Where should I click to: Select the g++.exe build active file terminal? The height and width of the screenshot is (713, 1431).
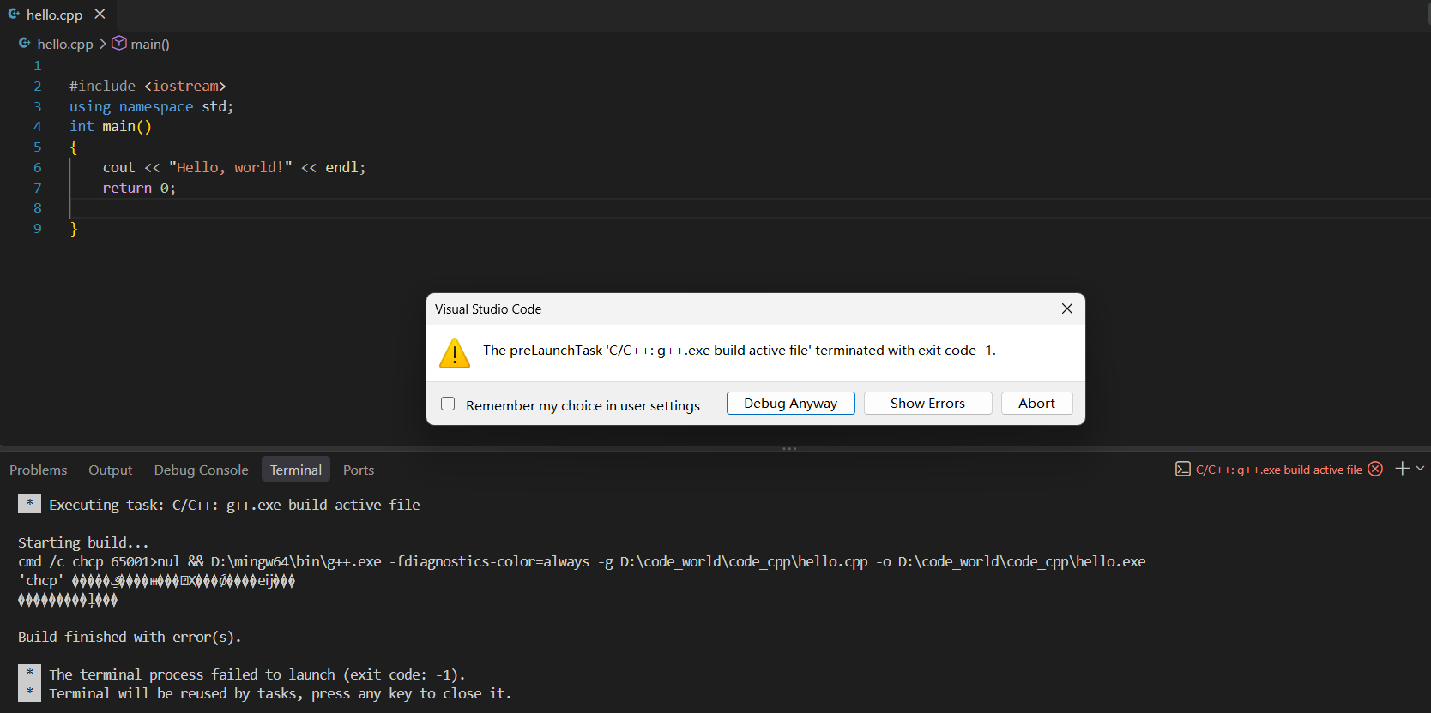click(x=1278, y=470)
